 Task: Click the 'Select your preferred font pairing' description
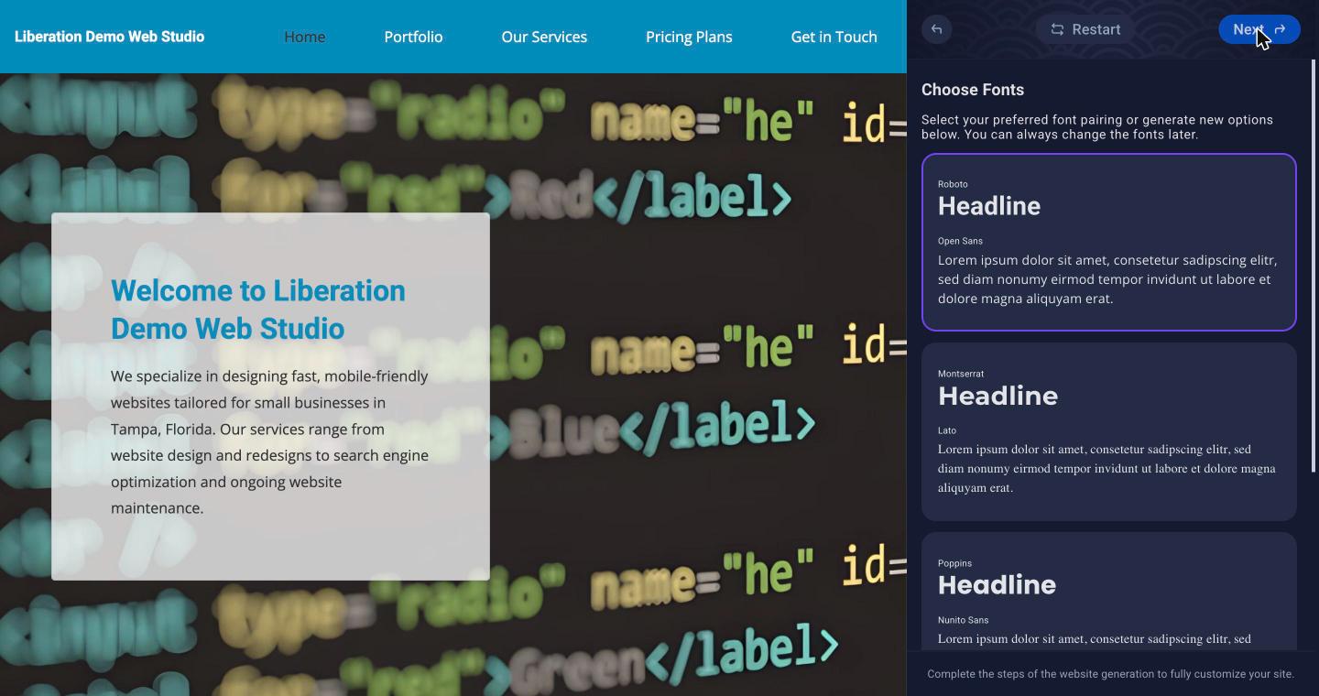[1097, 127]
